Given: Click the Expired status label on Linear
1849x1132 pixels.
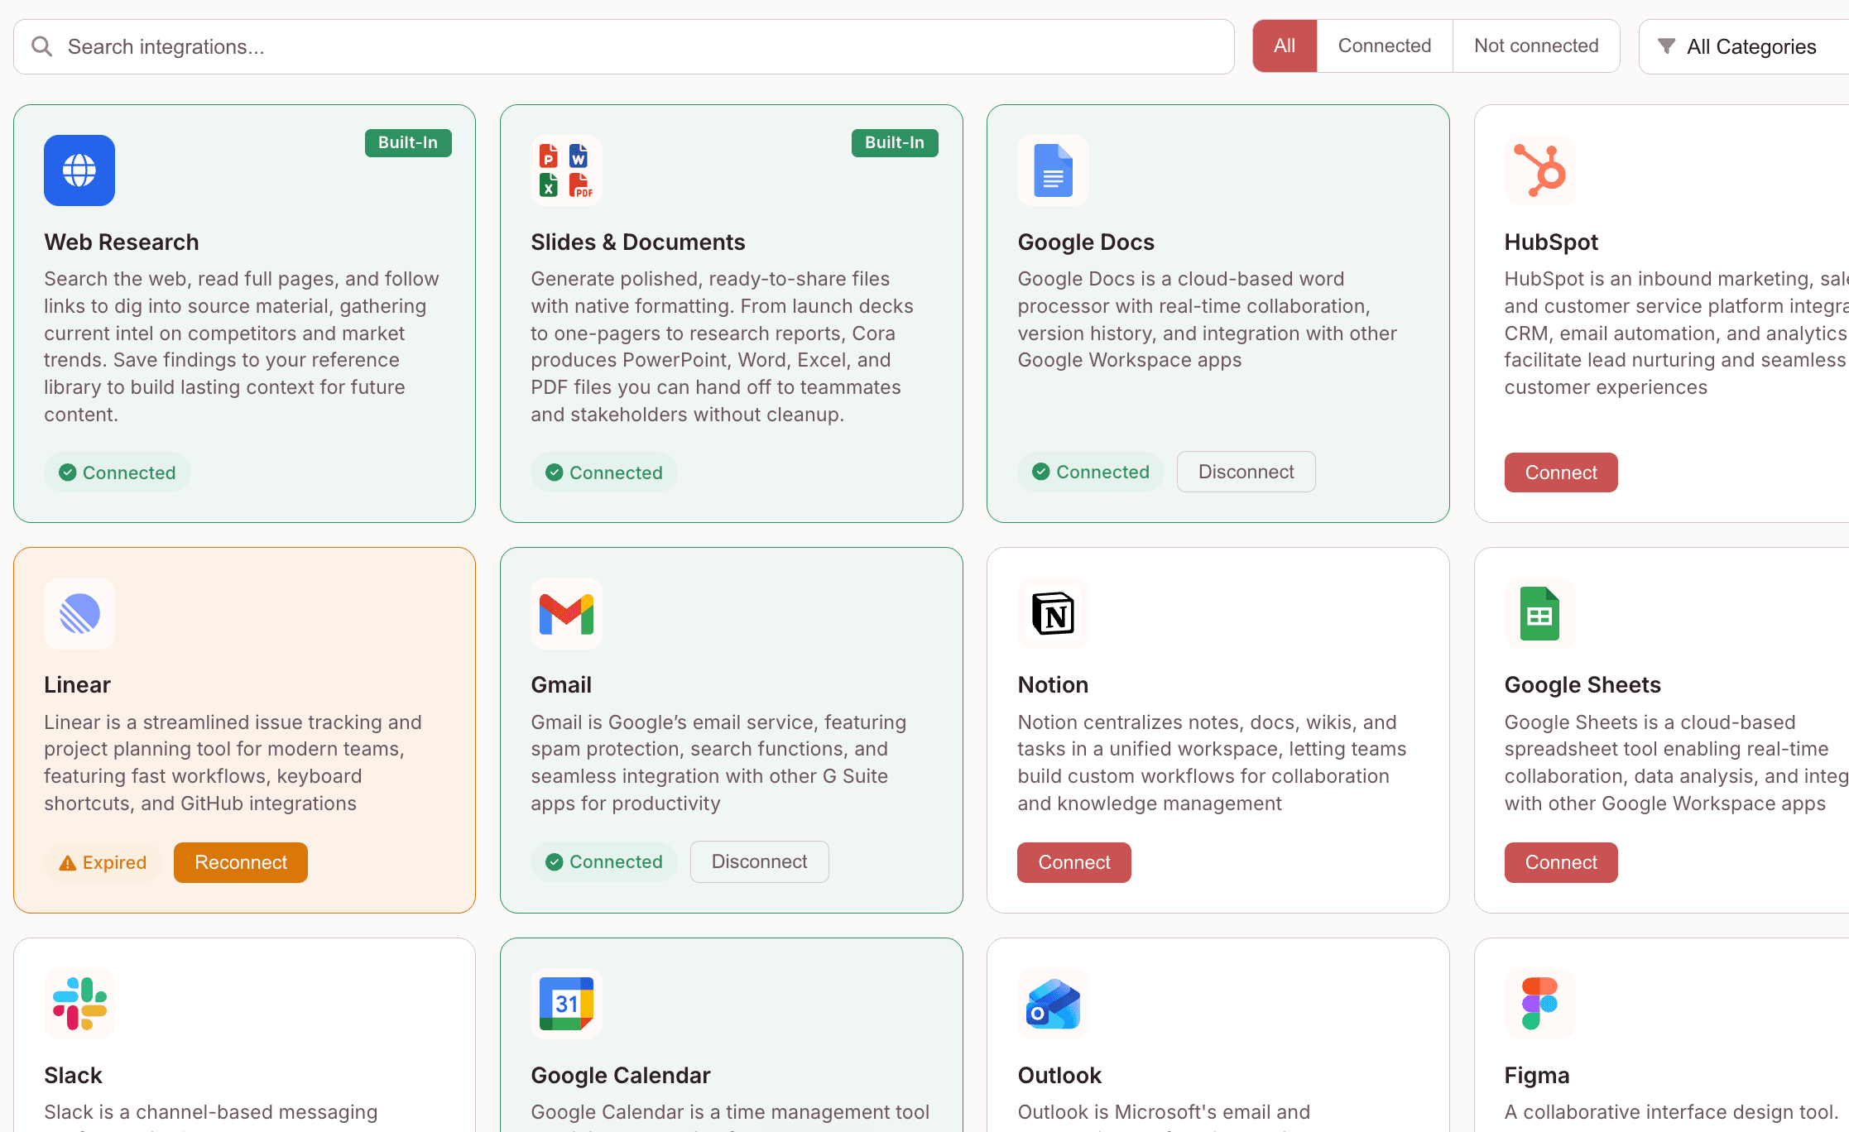Looking at the screenshot, I should pos(103,862).
